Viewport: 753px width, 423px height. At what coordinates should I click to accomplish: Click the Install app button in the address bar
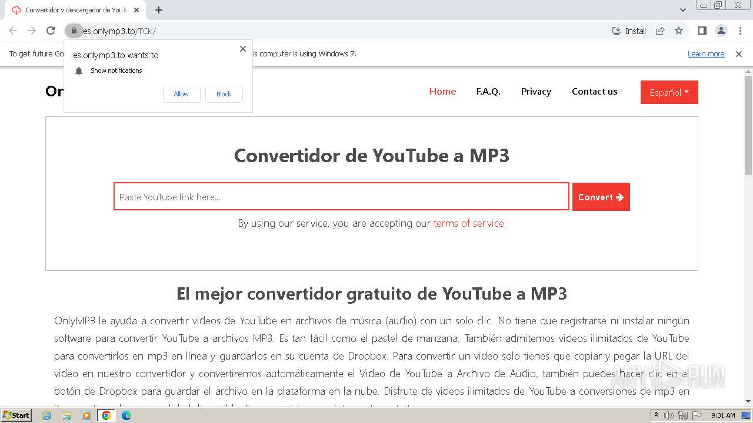coord(629,31)
